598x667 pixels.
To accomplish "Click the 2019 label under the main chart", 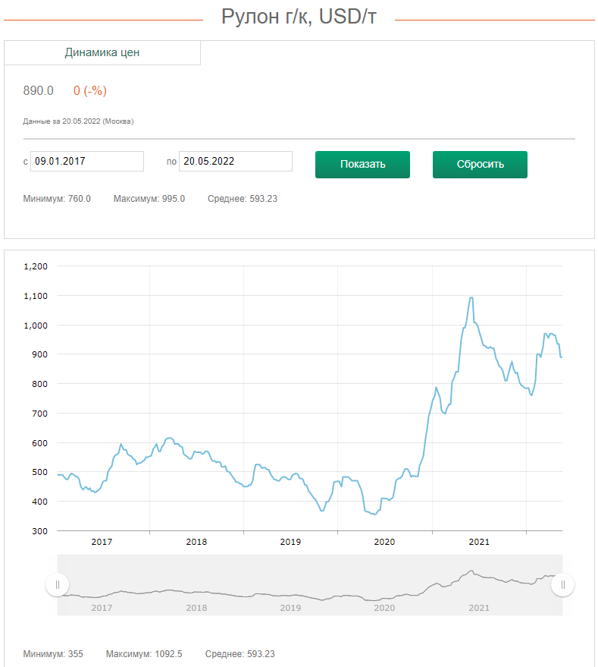I will pyautogui.click(x=290, y=542).
